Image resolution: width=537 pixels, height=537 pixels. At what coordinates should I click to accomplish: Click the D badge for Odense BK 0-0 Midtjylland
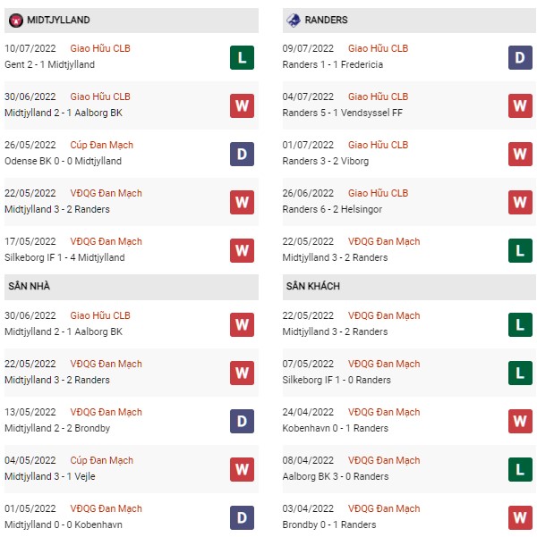[242, 154]
